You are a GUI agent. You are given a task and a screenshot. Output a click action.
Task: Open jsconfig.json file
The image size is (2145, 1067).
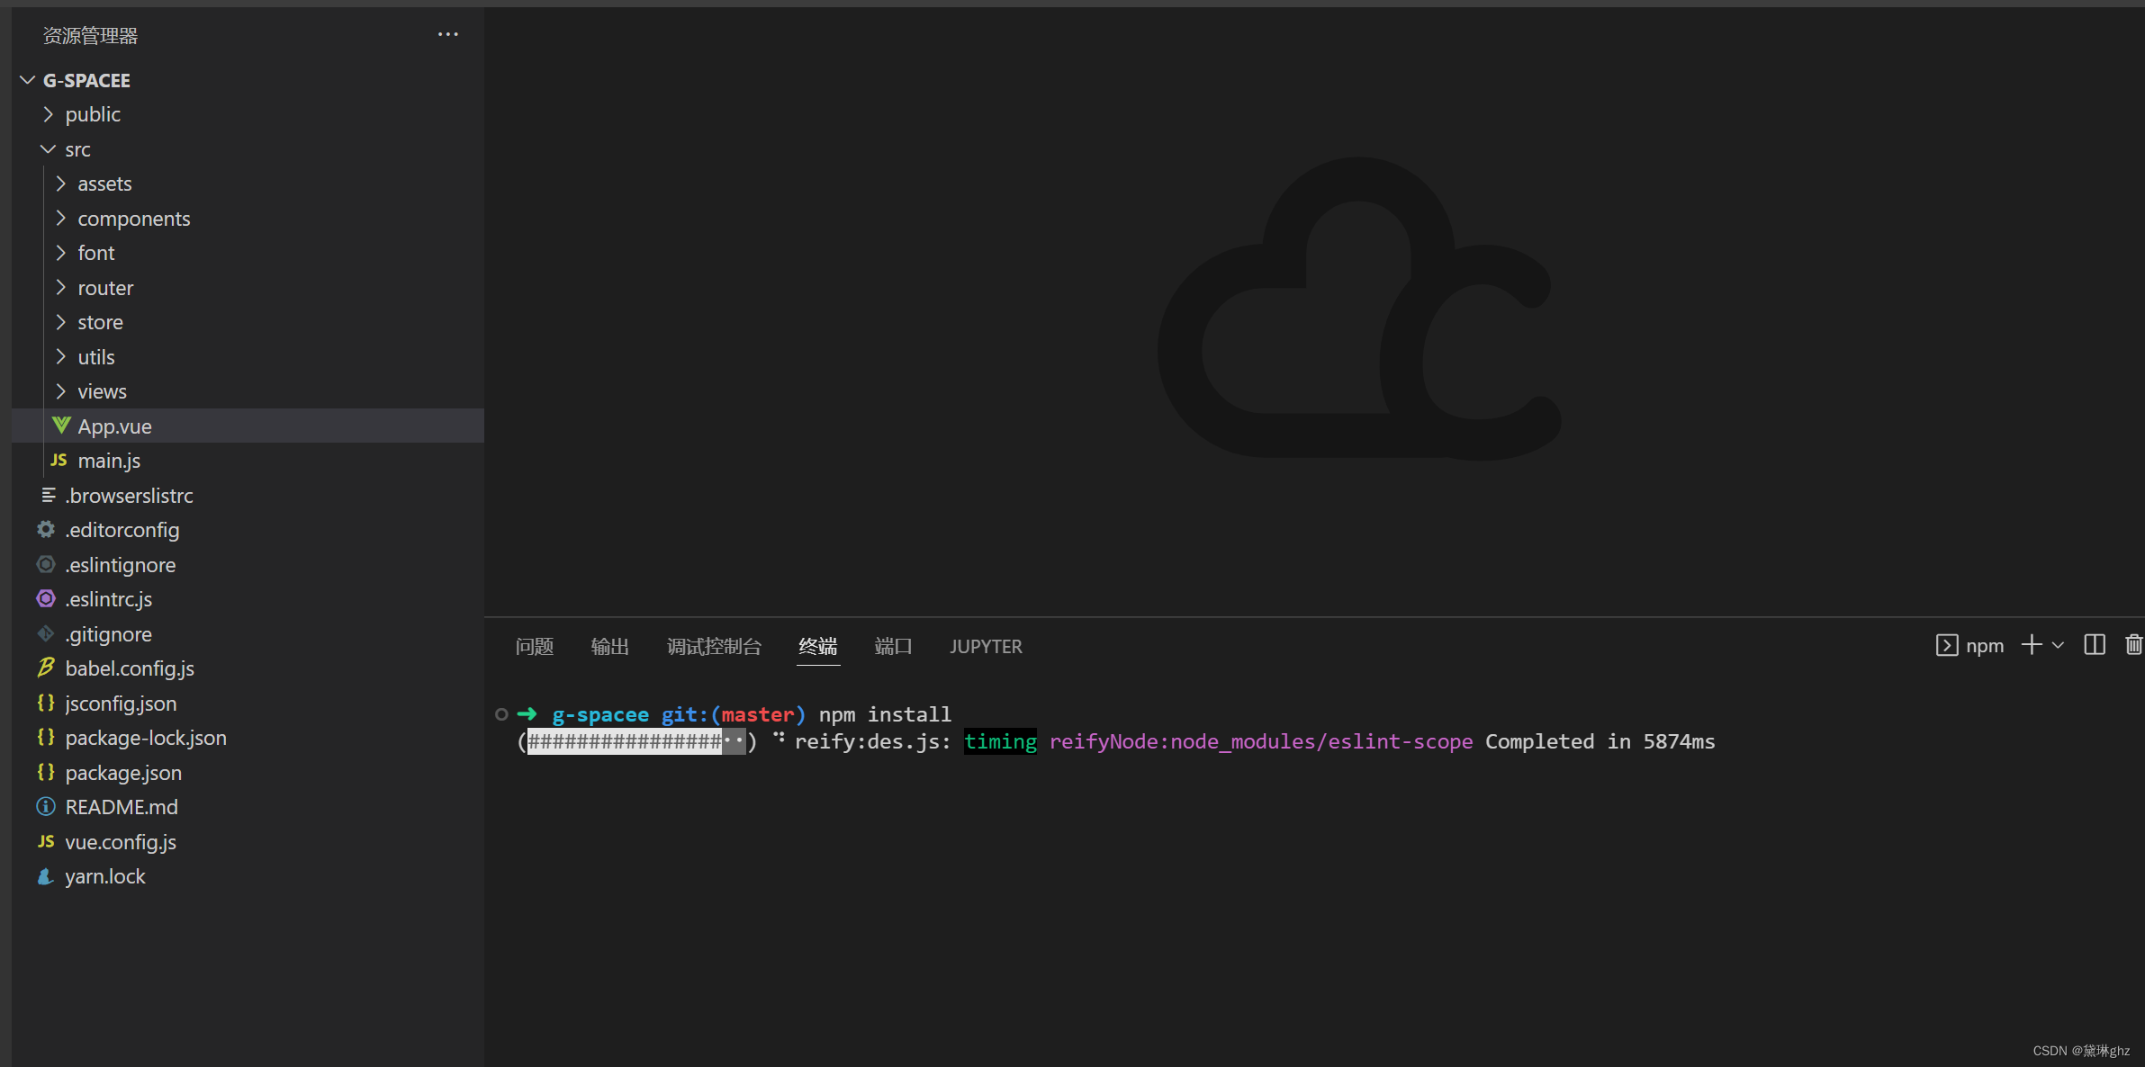tap(248, 704)
